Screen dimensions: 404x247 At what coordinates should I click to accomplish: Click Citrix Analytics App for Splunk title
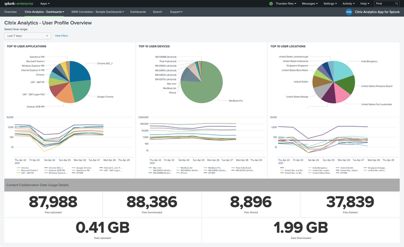click(x=377, y=12)
